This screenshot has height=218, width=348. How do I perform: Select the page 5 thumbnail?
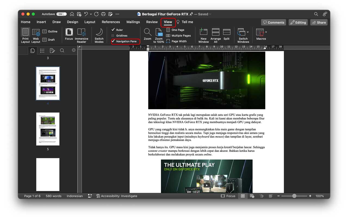click(x=48, y=129)
